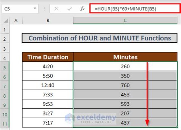
Task: Click the Select All corner triangle
Action: pyautogui.click(x=6, y=21)
